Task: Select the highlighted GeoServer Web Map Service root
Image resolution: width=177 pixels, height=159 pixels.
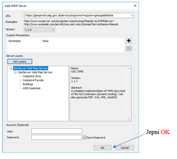Action: 30,68
